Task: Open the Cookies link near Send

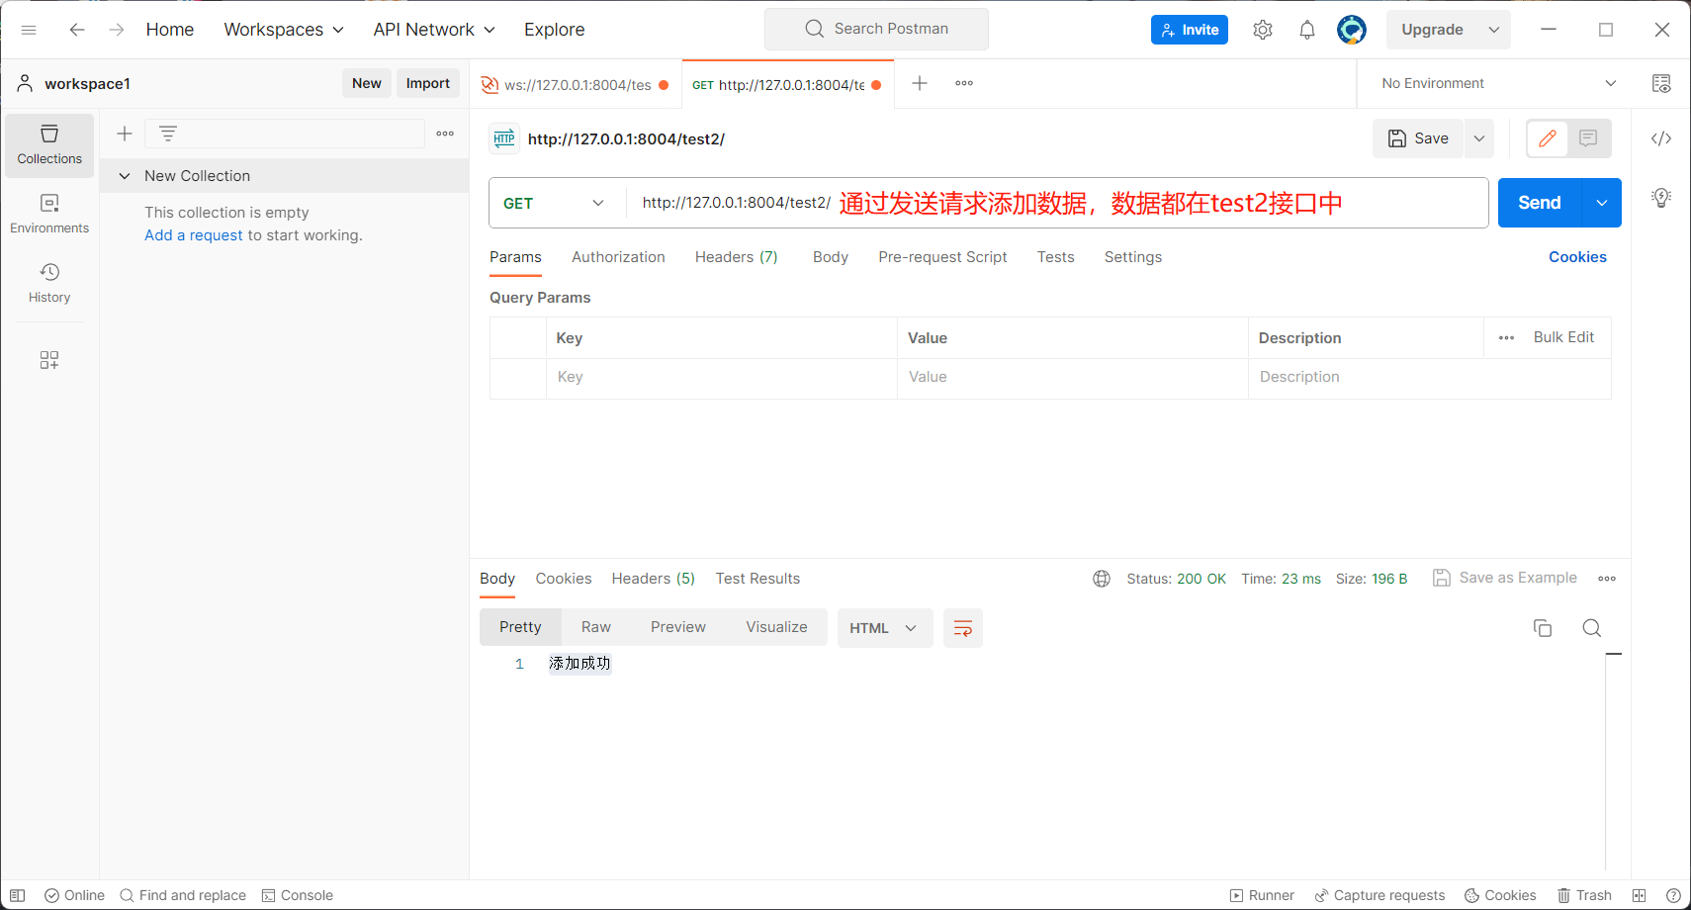Action: 1577,257
